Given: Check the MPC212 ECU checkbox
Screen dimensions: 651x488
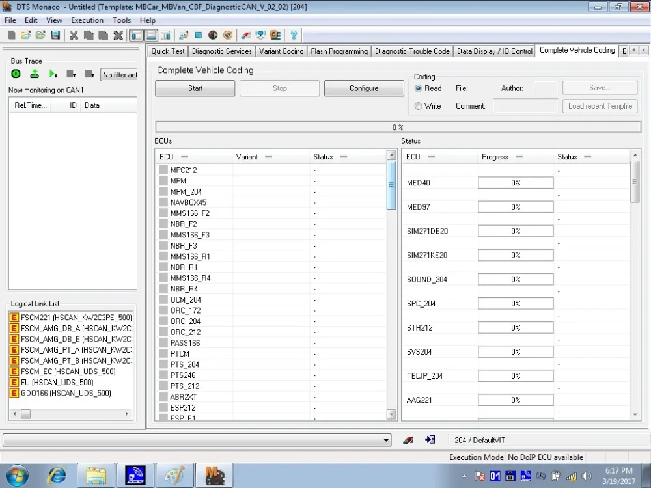Looking at the screenshot, I should [x=163, y=170].
